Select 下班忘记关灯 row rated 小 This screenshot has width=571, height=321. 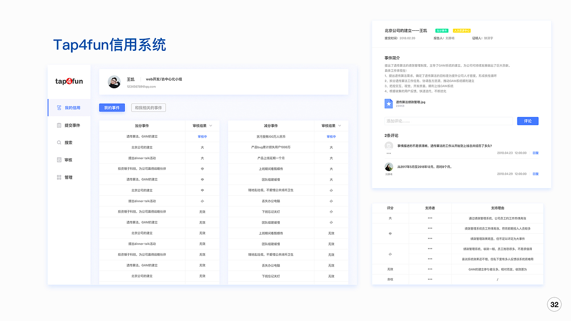coord(288,212)
